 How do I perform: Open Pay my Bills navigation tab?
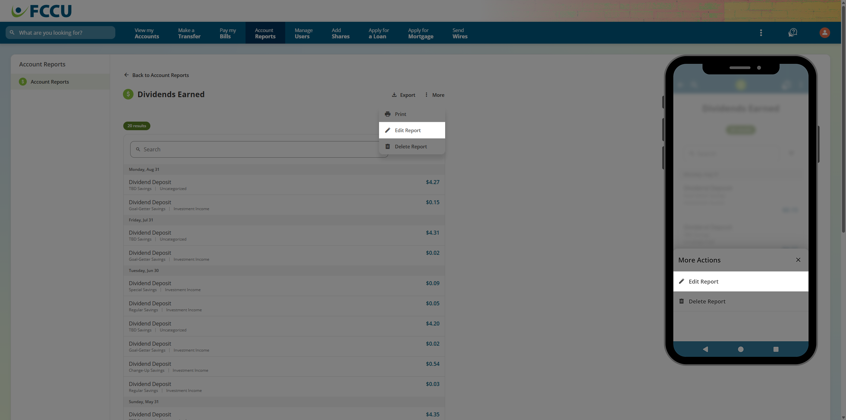click(x=228, y=33)
